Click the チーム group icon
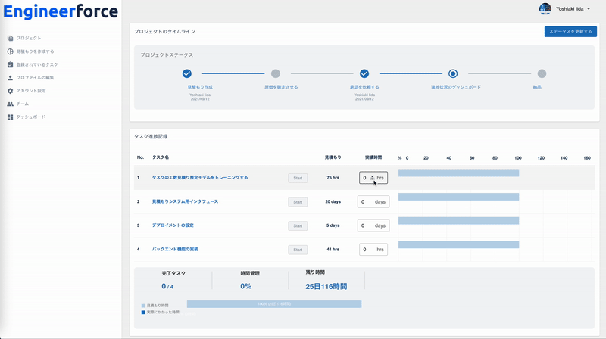This screenshot has height=339, width=606. pos(11,104)
